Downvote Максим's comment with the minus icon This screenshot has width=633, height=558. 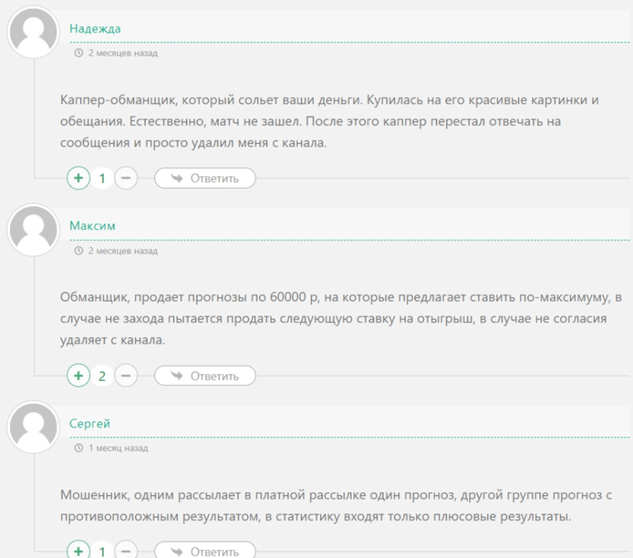[x=126, y=376]
